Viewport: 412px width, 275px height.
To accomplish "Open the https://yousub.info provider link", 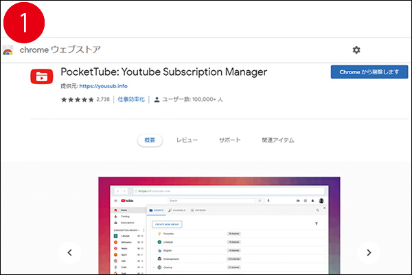I will [x=103, y=86].
